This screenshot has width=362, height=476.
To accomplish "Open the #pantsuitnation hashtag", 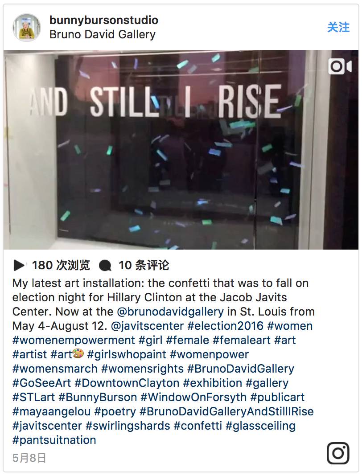I will [x=54, y=440].
